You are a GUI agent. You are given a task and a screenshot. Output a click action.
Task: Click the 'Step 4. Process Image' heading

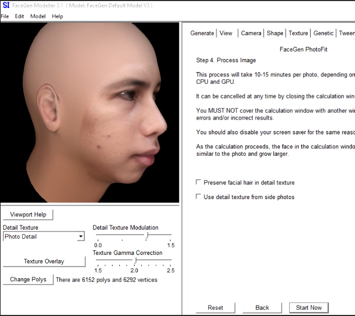click(226, 60)
